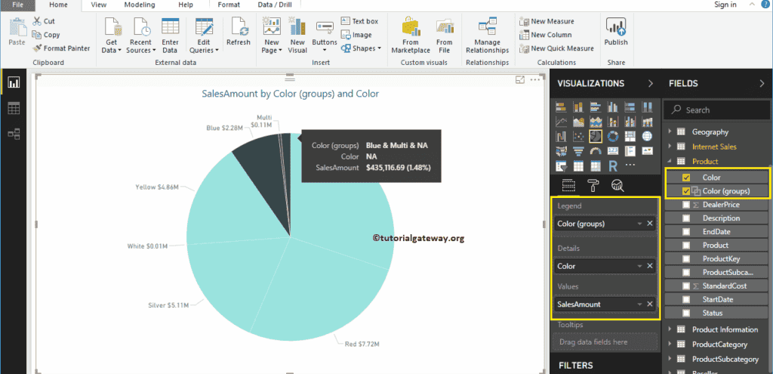
Task: Open the Fields well tab icon
Action: [569, 186]
